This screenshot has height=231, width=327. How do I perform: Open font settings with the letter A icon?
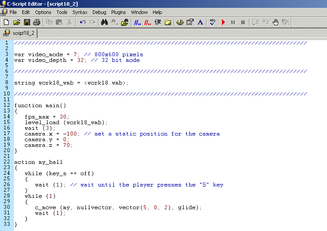pos(200,22)
